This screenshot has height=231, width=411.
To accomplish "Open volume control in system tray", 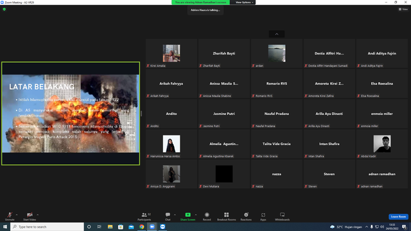I will coord(382,227).
